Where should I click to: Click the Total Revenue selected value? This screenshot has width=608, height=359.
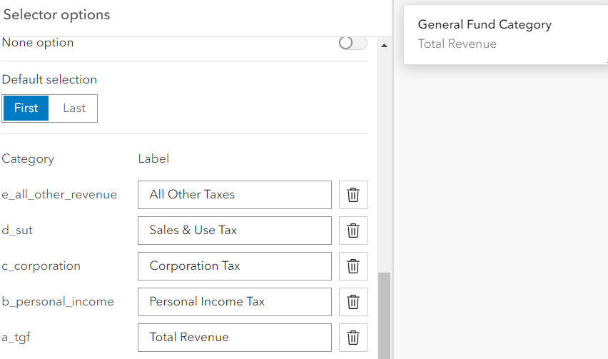(457, 44)
